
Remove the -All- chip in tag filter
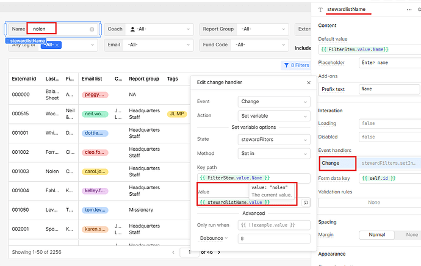click(57, 45)
